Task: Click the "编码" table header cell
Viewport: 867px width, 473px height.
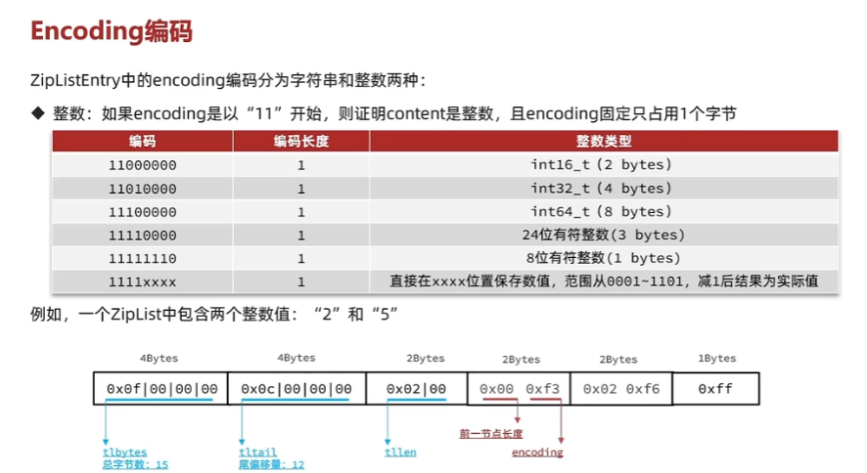Action: click(143, 142)
